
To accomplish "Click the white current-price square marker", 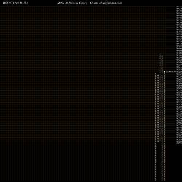I will [x=165, y=72].
